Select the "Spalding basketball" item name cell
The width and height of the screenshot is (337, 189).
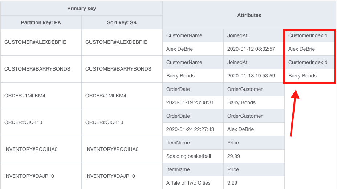(188, 156)
